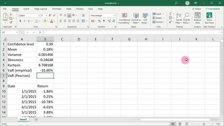Toggle Bottom Align in Alignment group

pos(69,15)
